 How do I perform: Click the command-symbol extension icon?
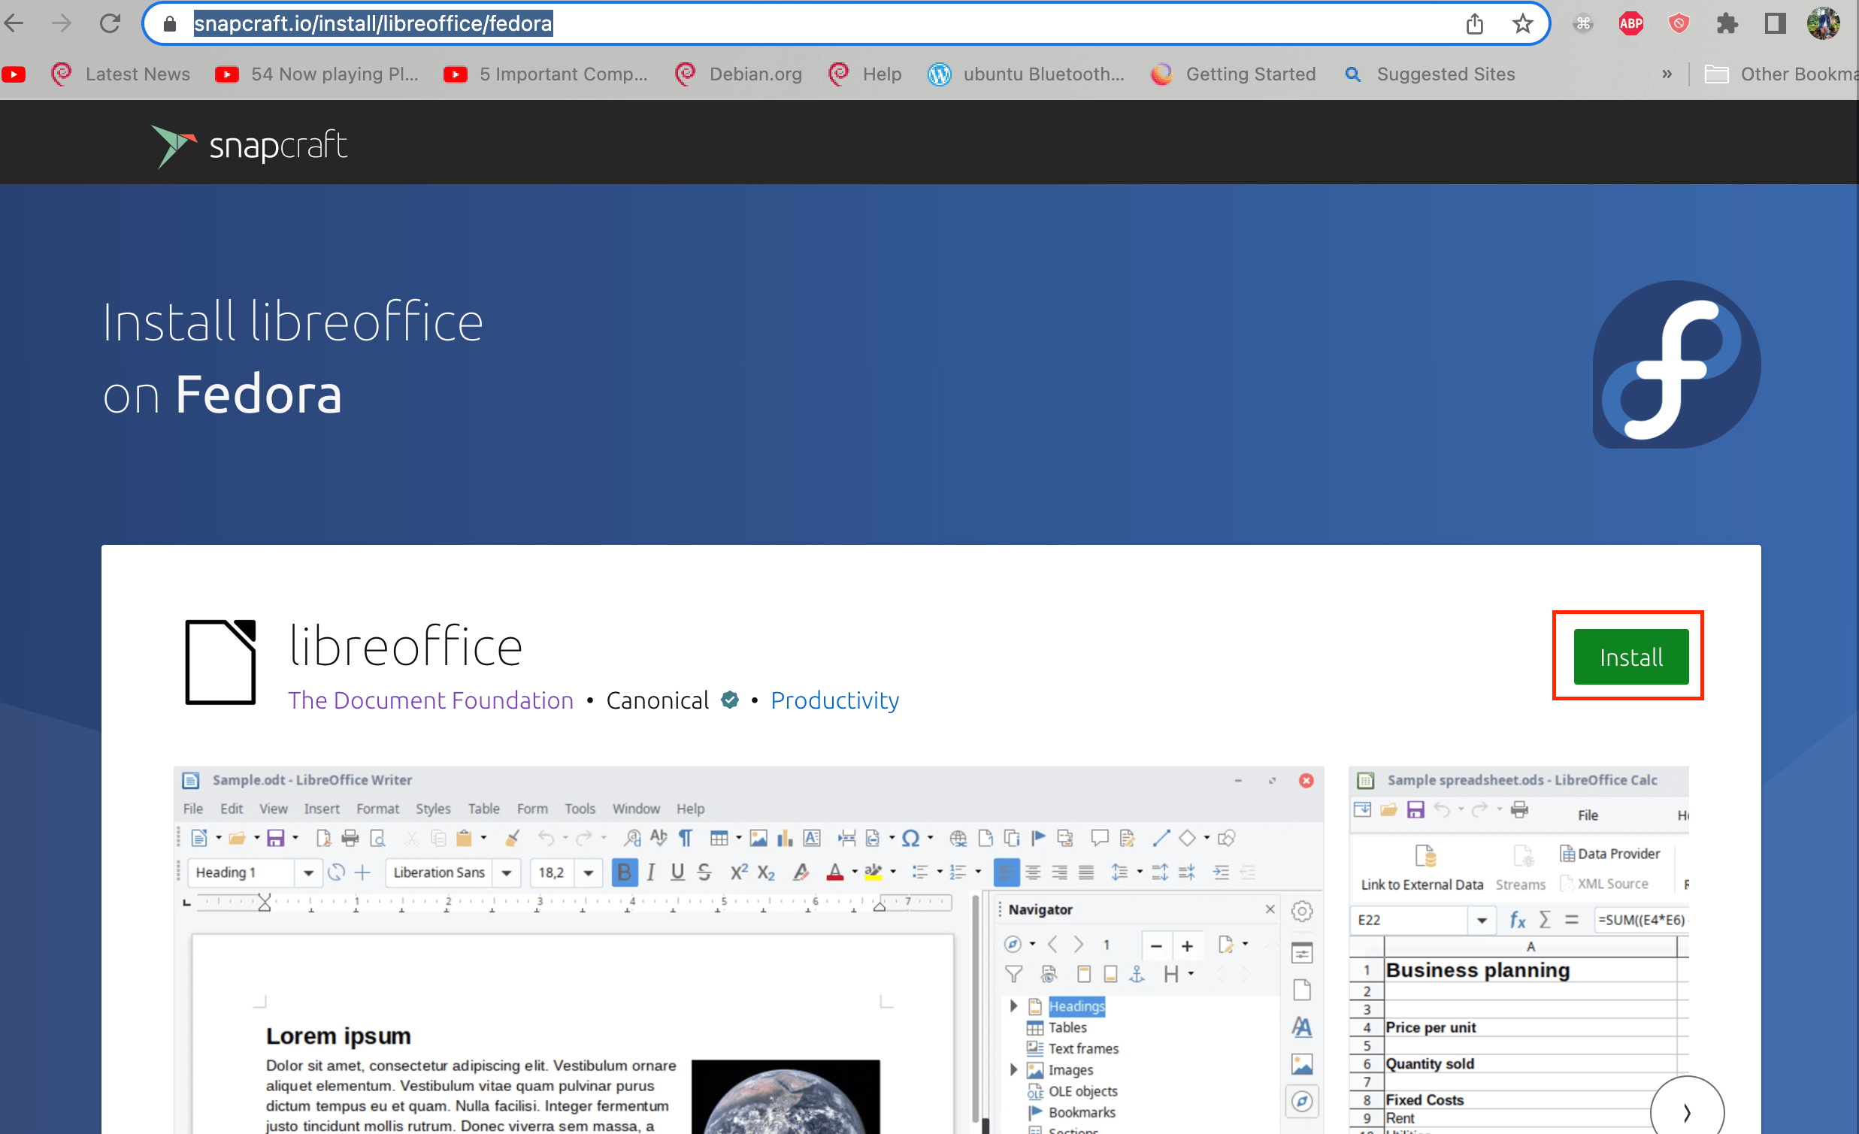point(1583,24)
